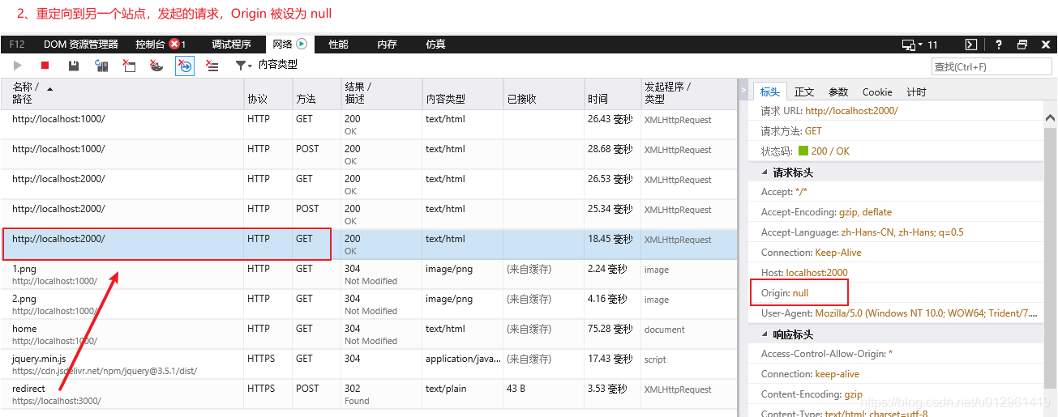Switch to the 内存 tab
Viewport: 1058px width, 417px height.
tap(387, 45)
